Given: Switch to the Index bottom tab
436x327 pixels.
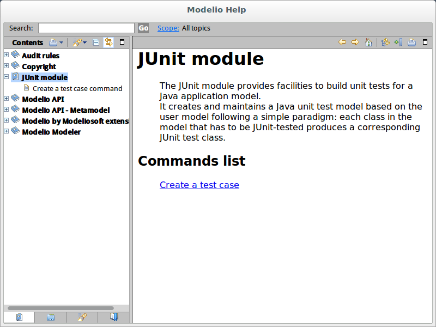Looking at the screenshot, I should [51, 317].
